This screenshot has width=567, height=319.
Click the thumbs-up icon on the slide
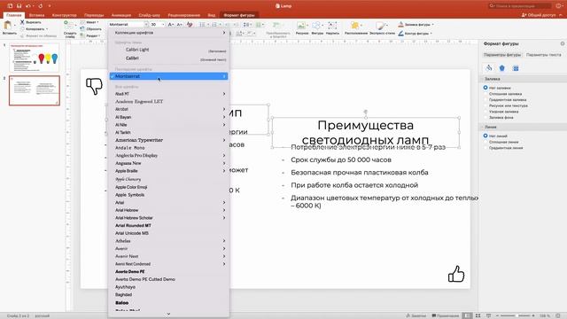(456, 274)
